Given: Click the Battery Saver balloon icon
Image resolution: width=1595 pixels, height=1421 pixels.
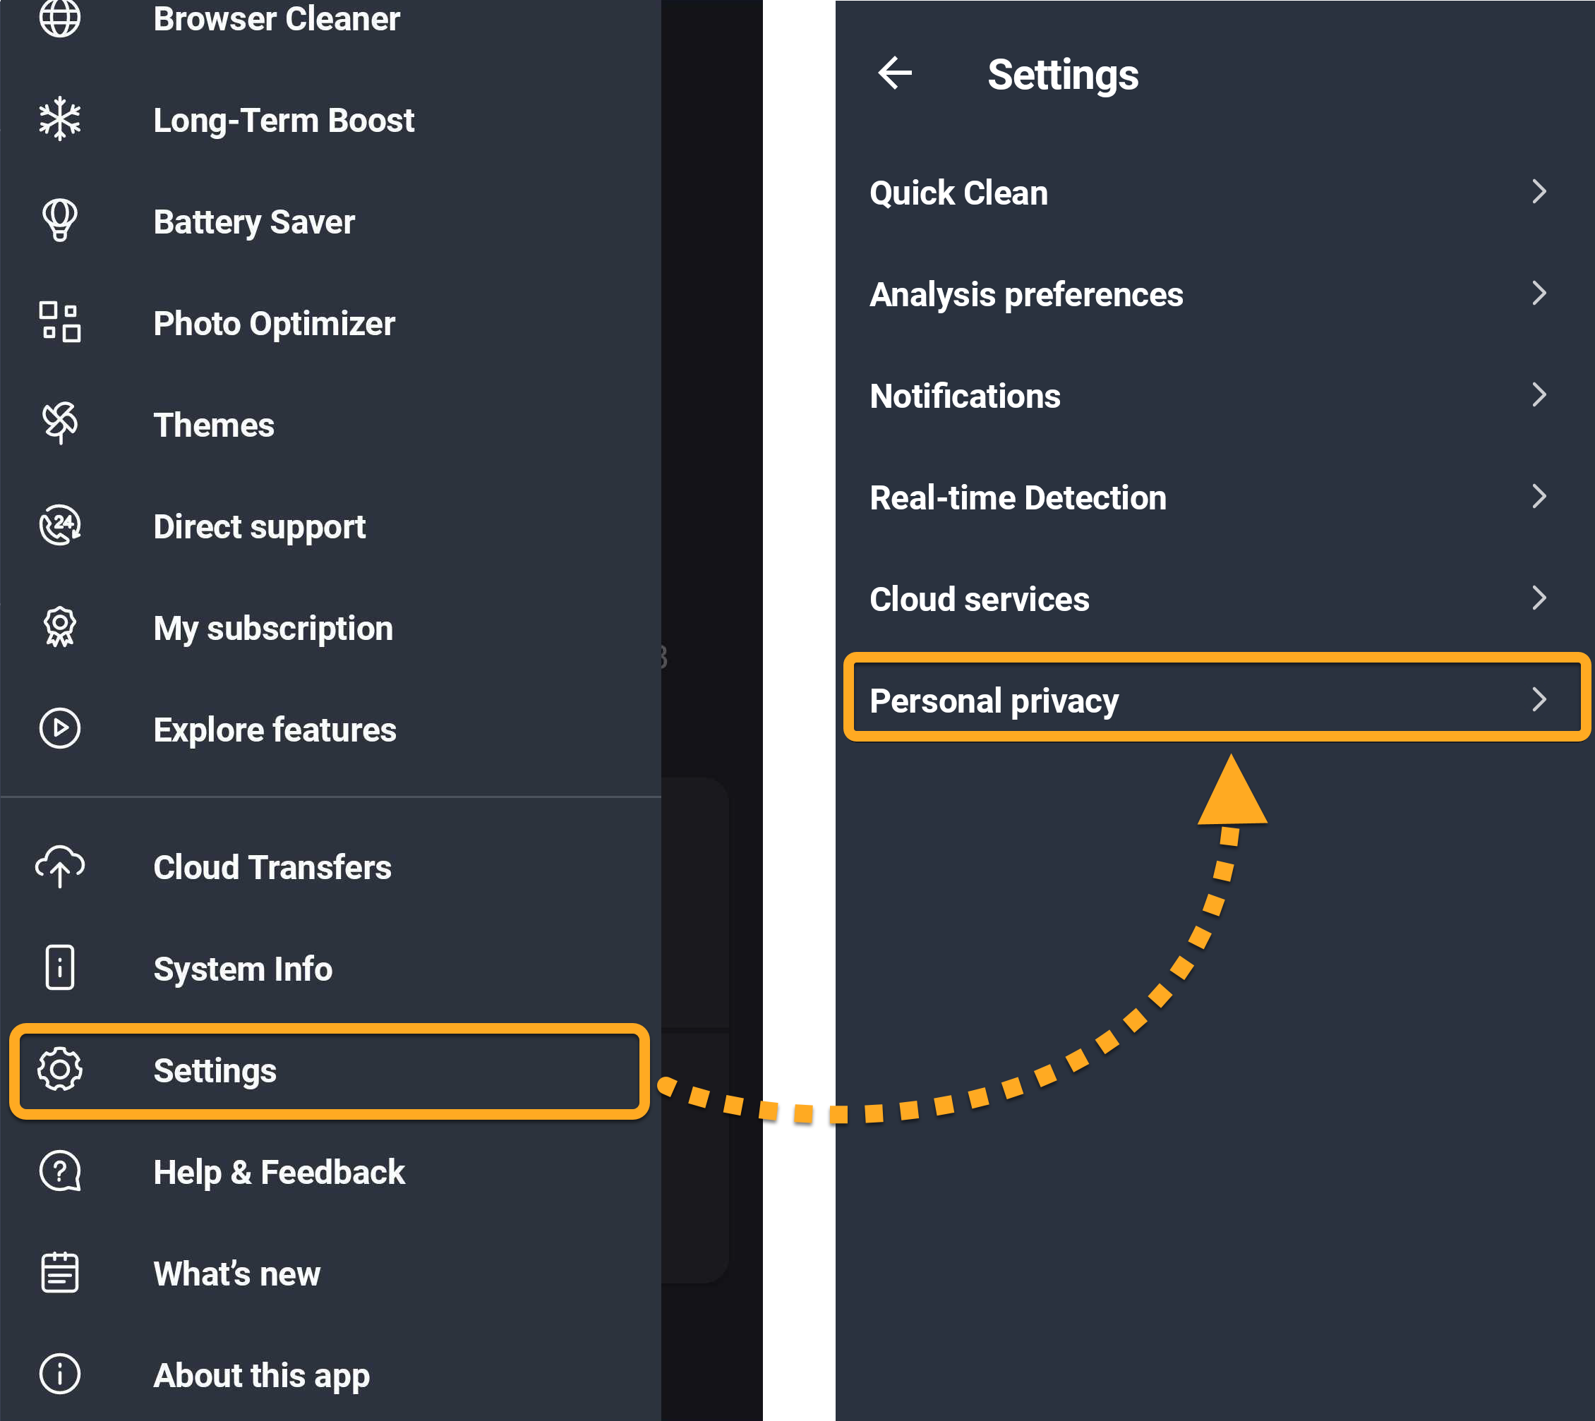Looking at the screenshot, I should pos(60,220).
